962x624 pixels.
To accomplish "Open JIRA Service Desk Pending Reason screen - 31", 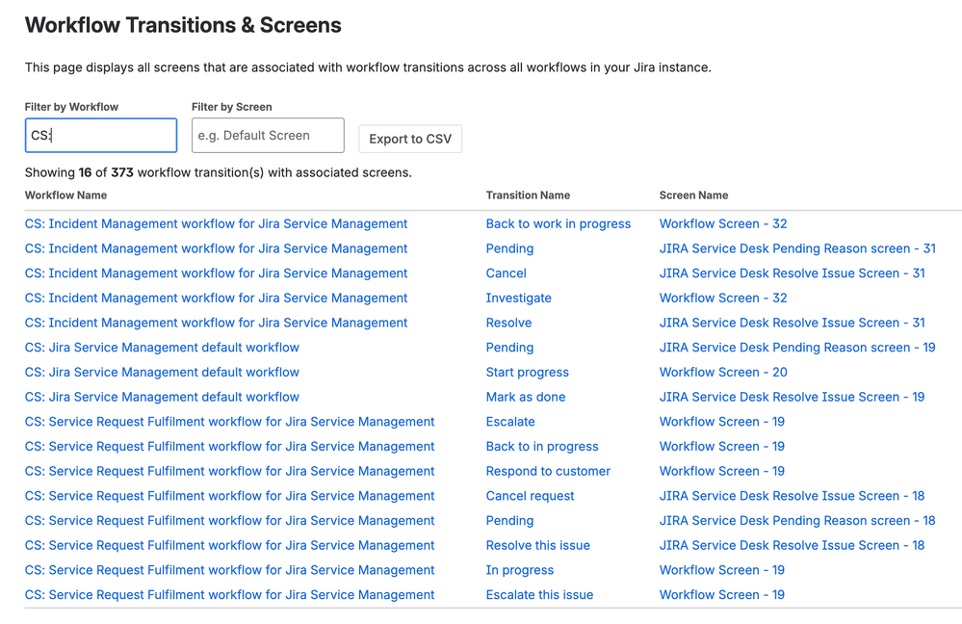I will click(x=797, y=248).
